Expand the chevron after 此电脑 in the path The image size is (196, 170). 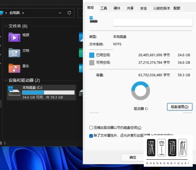click(23, 13)
